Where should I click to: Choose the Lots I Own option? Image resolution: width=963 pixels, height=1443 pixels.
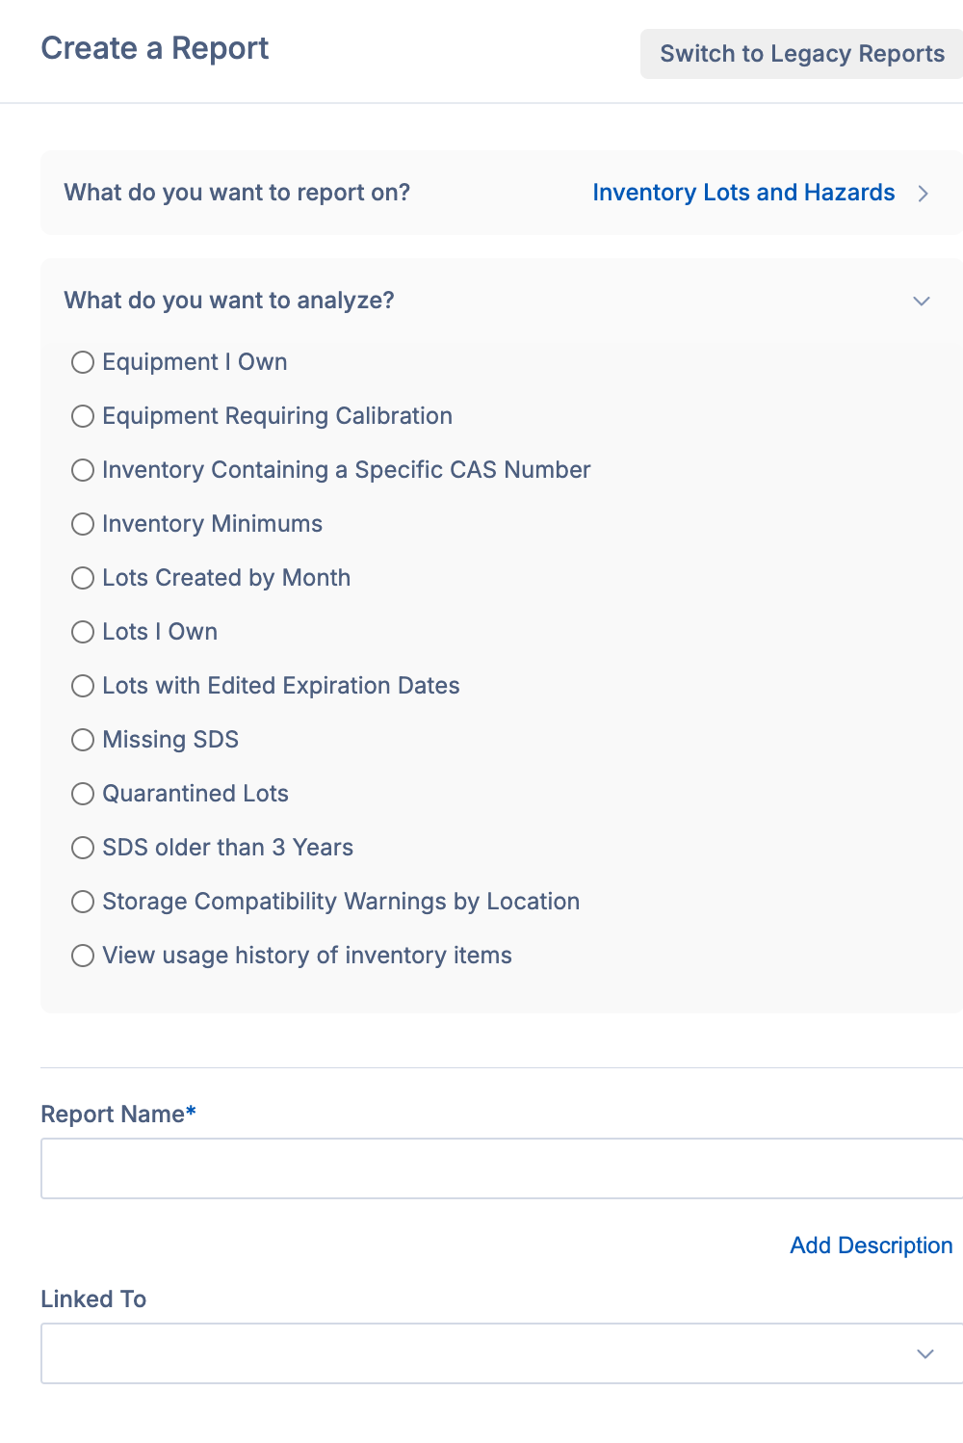pyautogui.click(x=83, y=632)
